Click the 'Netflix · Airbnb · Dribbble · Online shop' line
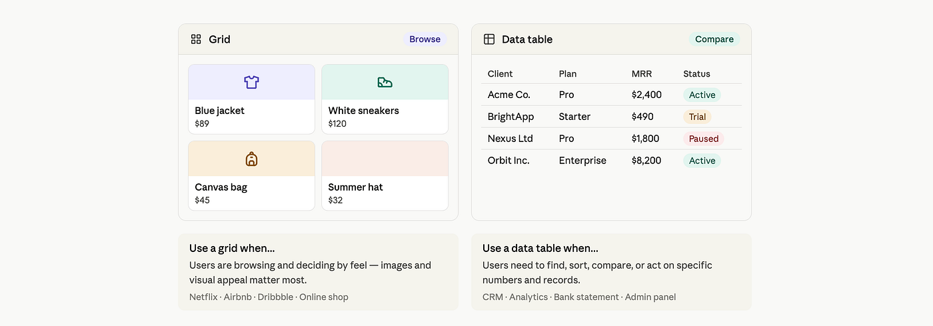The image size is (933, 326). click(269, 297)
